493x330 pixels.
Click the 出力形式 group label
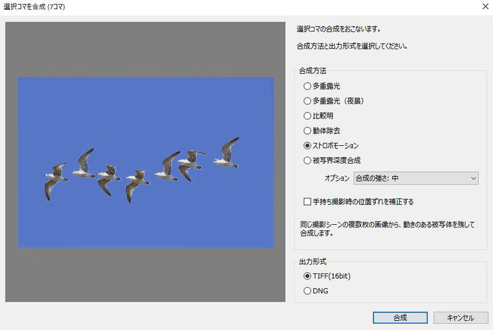click(x=314, y=261)
